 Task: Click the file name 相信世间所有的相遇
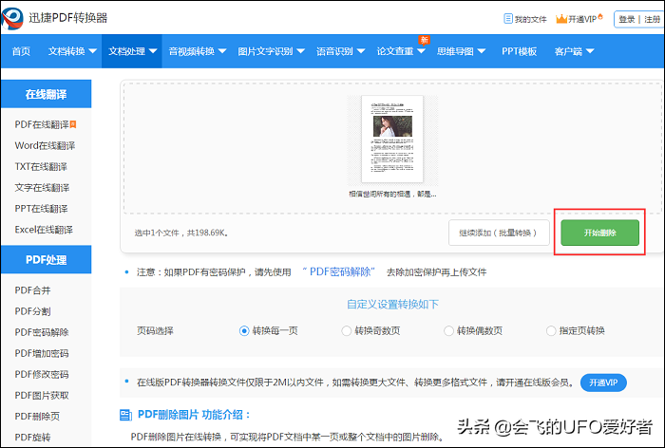[x=392, y=195]
